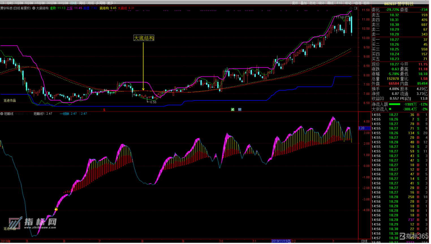Switch to 日线 daily chart

tap(73, 3)
